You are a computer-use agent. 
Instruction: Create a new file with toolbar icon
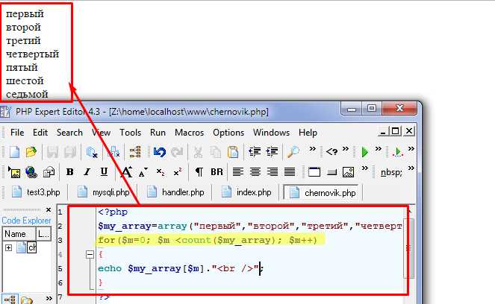click(14, 152)
